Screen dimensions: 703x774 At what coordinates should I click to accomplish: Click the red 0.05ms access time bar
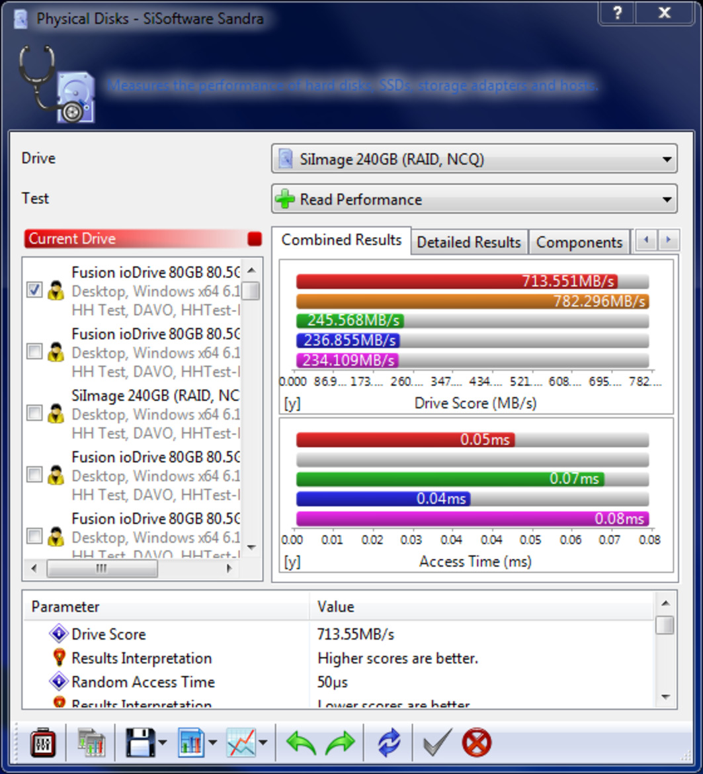[405, 440]
